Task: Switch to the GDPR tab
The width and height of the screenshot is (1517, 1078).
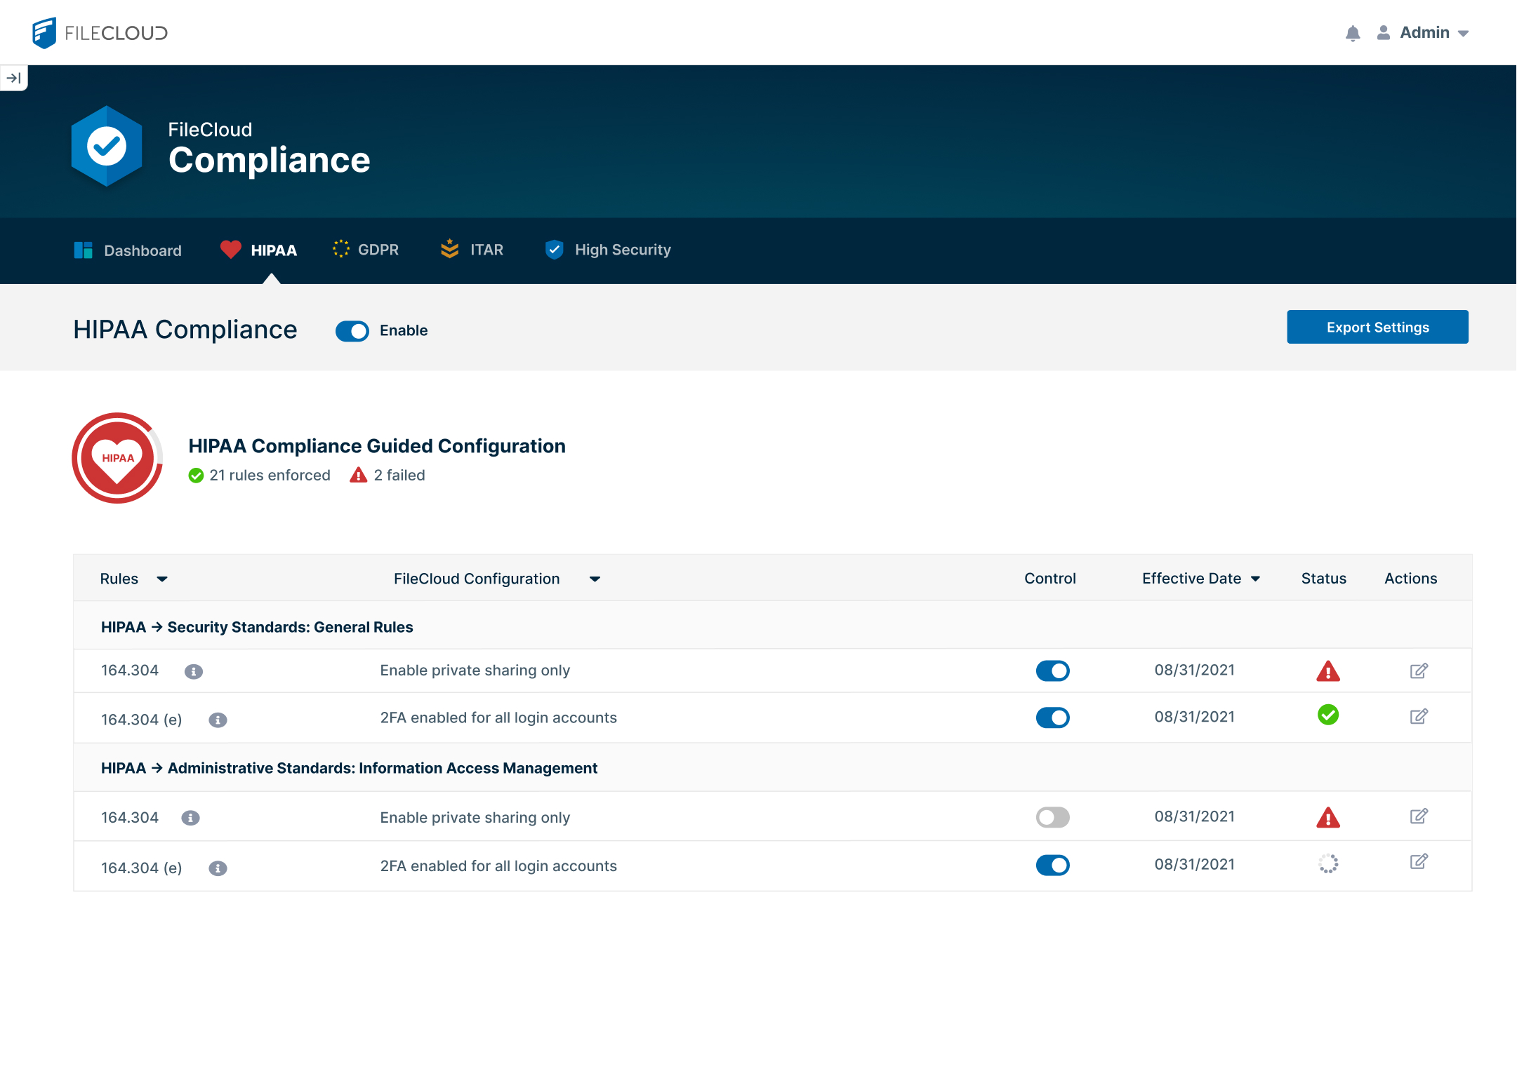Action: 366,250
